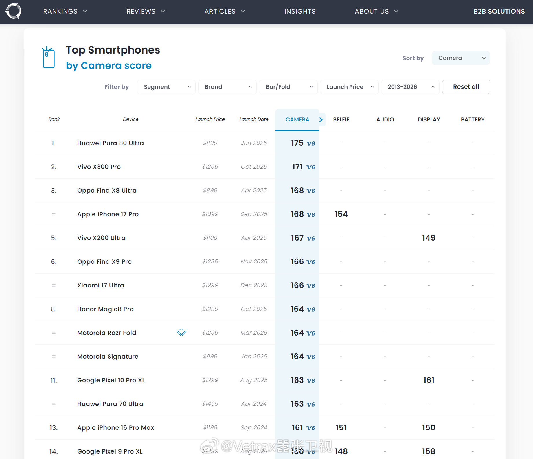
Task: Open B2B Solutions page
Action: pyautogui.click(x=499, y=11)
